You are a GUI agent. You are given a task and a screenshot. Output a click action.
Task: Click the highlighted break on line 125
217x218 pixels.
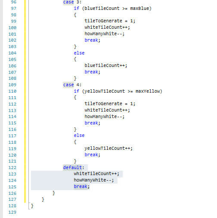click(x=81, y=187)
